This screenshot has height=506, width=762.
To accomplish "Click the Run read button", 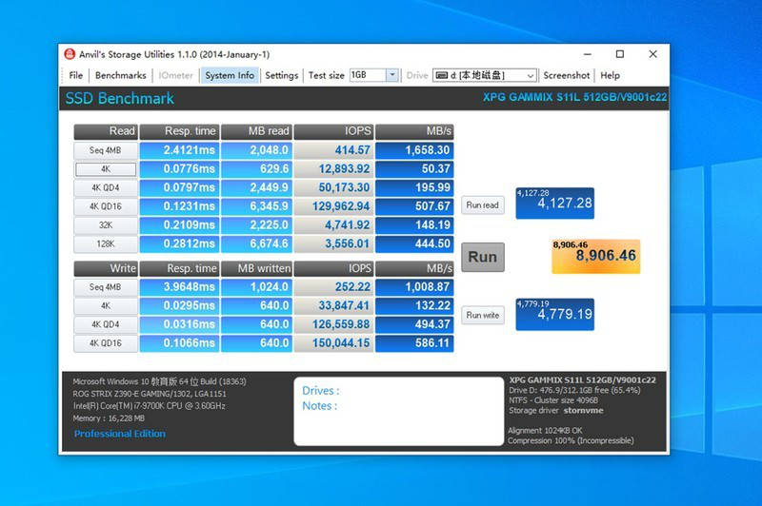I will 483,204.
